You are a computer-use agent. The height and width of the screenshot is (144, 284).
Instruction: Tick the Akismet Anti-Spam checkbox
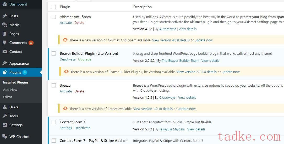coord(54,17)
